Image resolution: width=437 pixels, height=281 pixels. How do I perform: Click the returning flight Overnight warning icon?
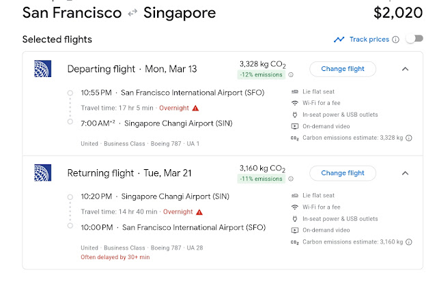(199, 212)
